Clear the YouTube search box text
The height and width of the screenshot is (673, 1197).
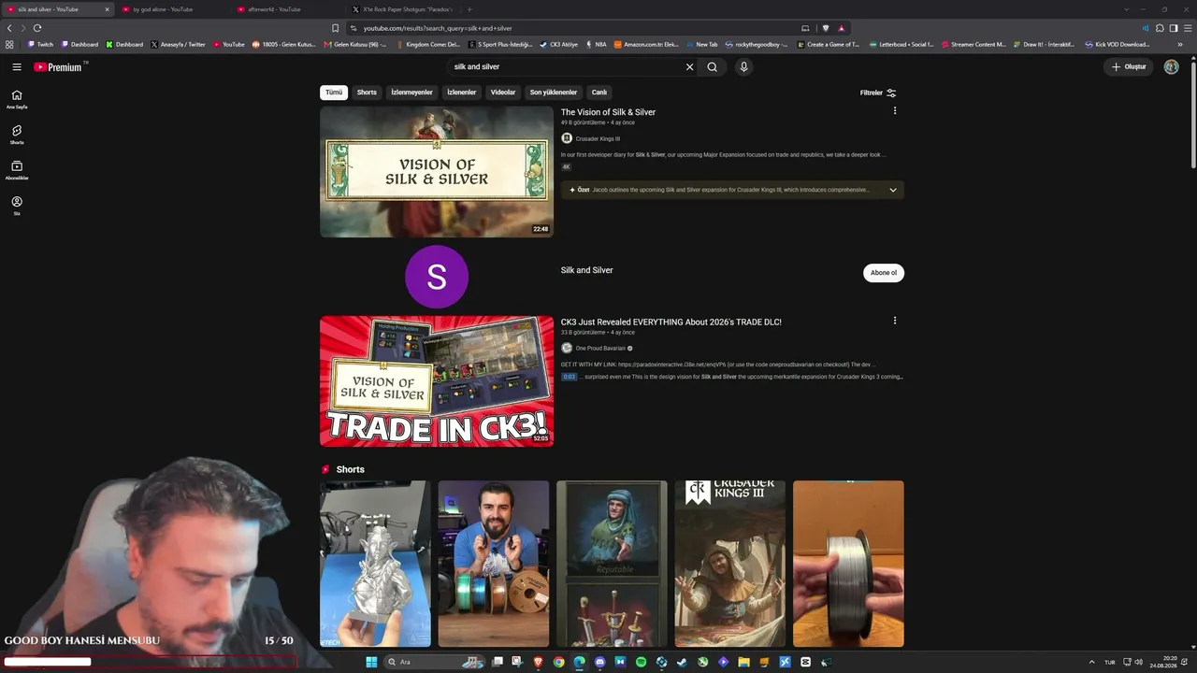(690, 67)
